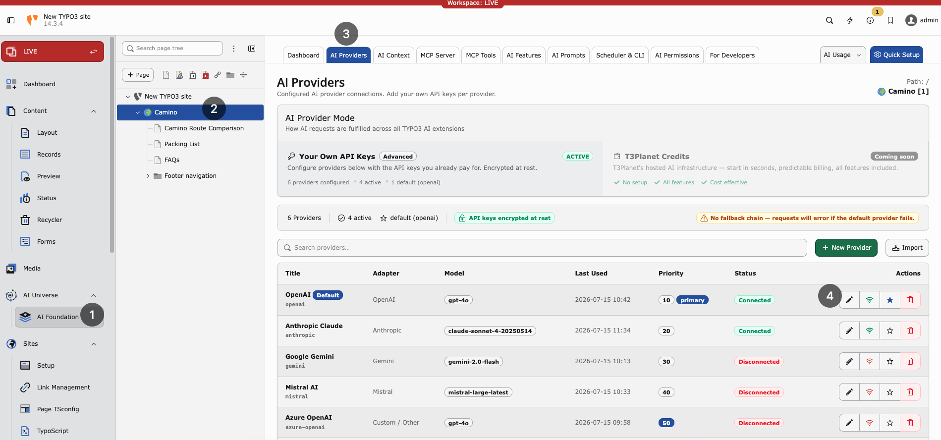Screen dimensions: 941x440
Task: Select the divider page type icon in tree toolbar
Action: click(243, 75)
